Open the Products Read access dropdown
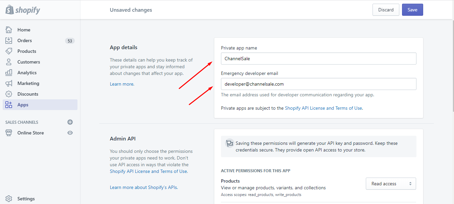This screenshot has height=204, width=454. [391, 184]
